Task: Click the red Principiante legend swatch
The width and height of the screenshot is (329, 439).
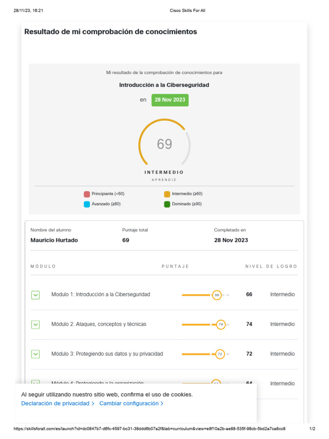Action: point(87,194)
